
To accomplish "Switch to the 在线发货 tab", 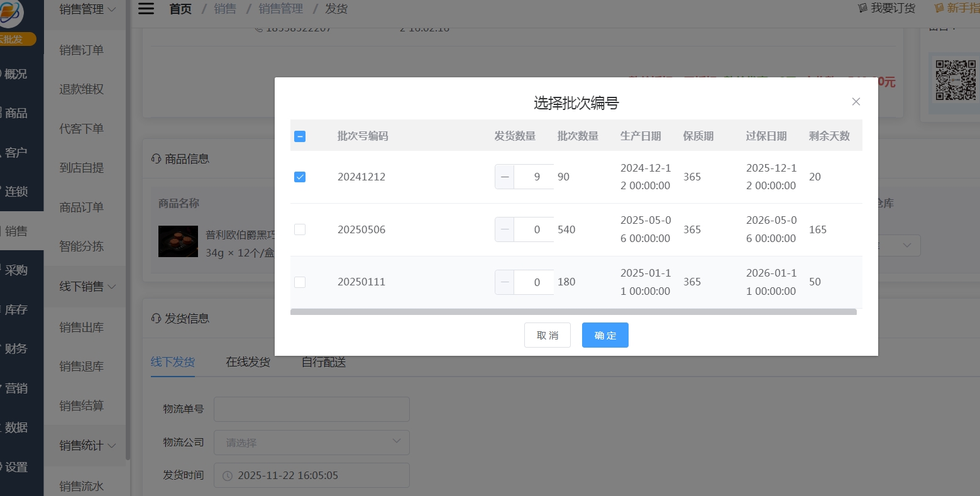I will (248, 362).
